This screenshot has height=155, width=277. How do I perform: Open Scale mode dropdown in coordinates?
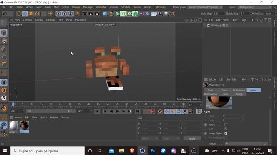click(171, 139)
